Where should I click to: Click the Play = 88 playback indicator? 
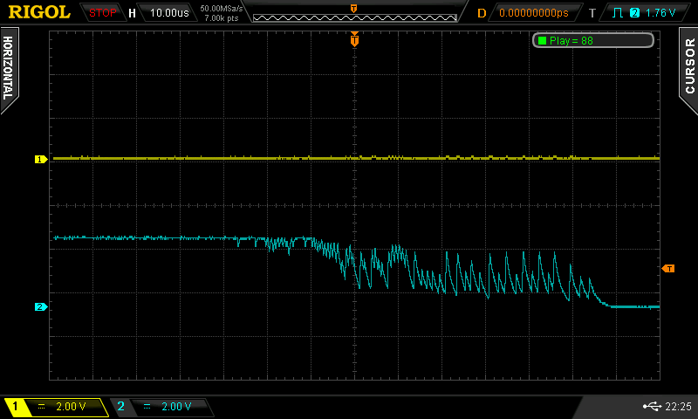tap(593, 40)
